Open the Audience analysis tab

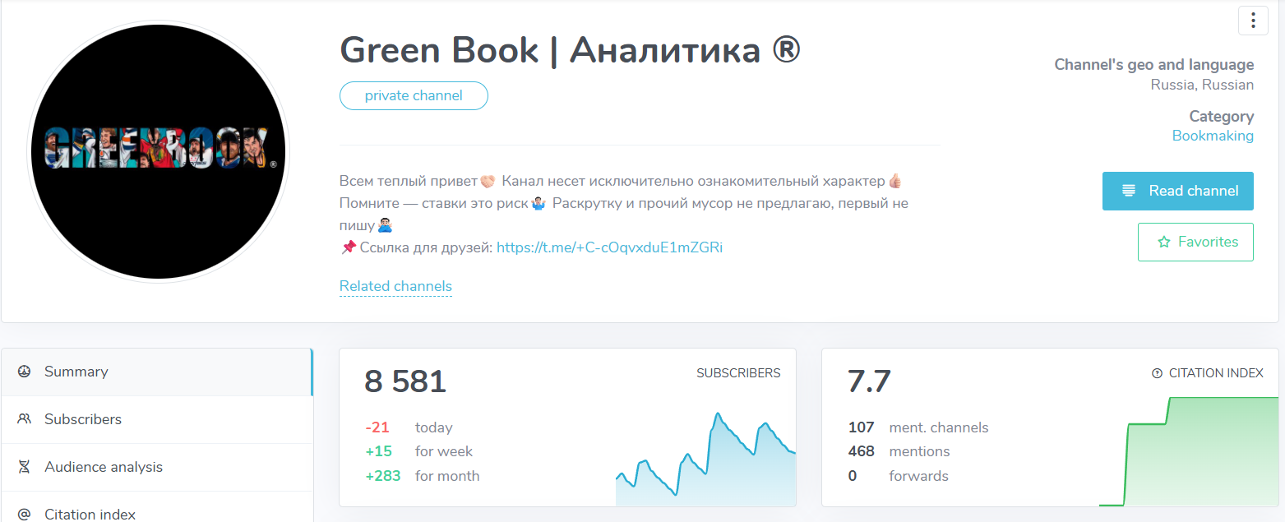click(156, 467)
